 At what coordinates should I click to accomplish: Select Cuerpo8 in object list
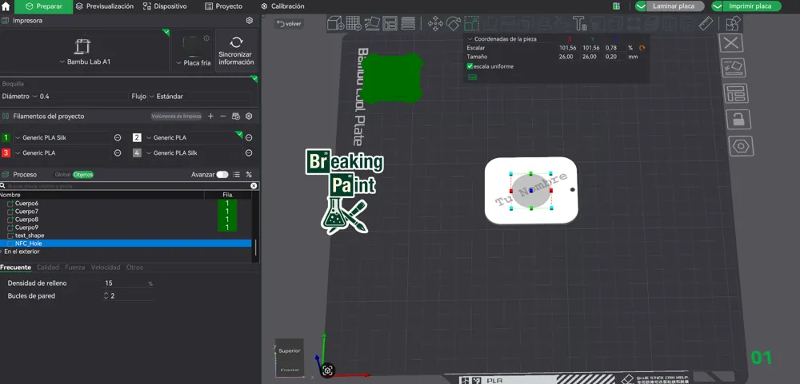point(26,220)
